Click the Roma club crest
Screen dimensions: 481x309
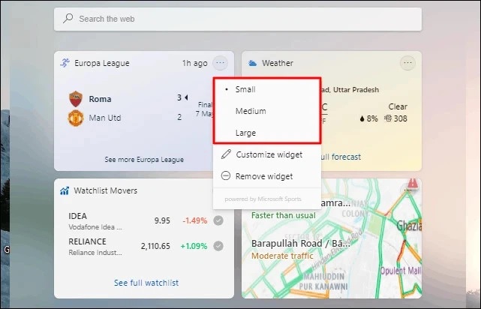(76, 99)
